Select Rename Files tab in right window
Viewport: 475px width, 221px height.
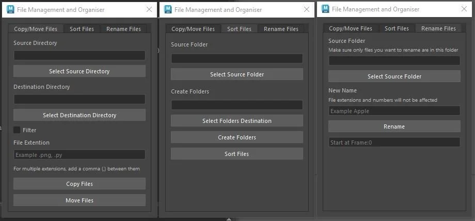(439, 28)
